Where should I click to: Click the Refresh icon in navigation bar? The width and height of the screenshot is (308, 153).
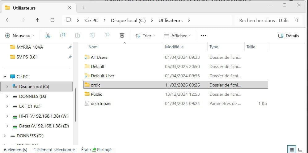[x=53, y=20]
